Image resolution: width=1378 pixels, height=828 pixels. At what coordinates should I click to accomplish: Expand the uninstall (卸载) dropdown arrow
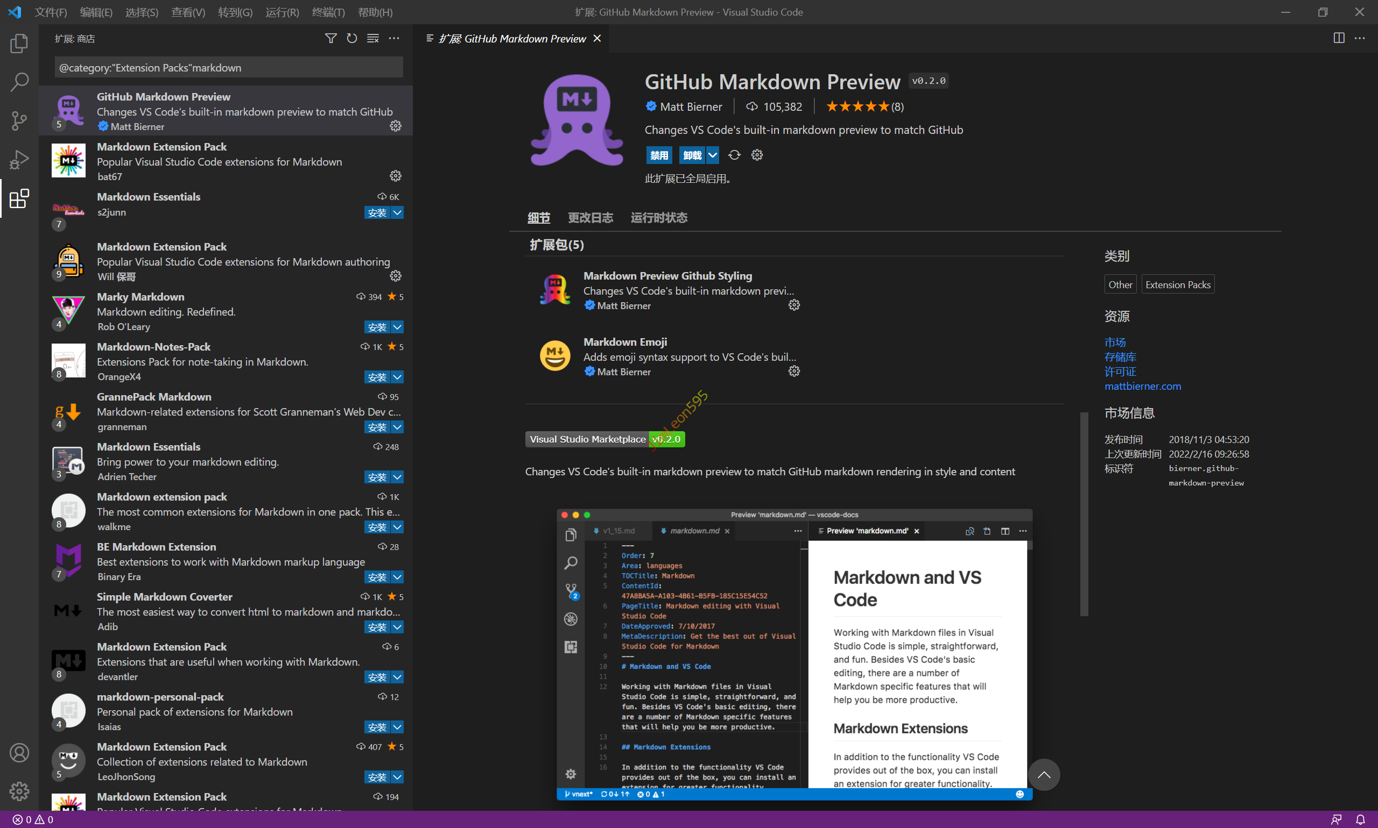[x=713, y=155]
